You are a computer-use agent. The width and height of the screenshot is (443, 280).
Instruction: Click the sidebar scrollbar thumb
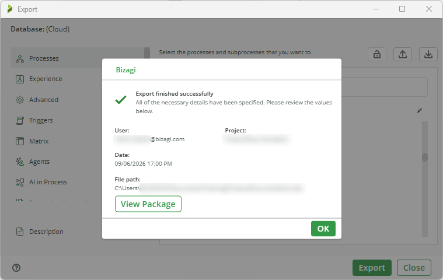(147, 52)
